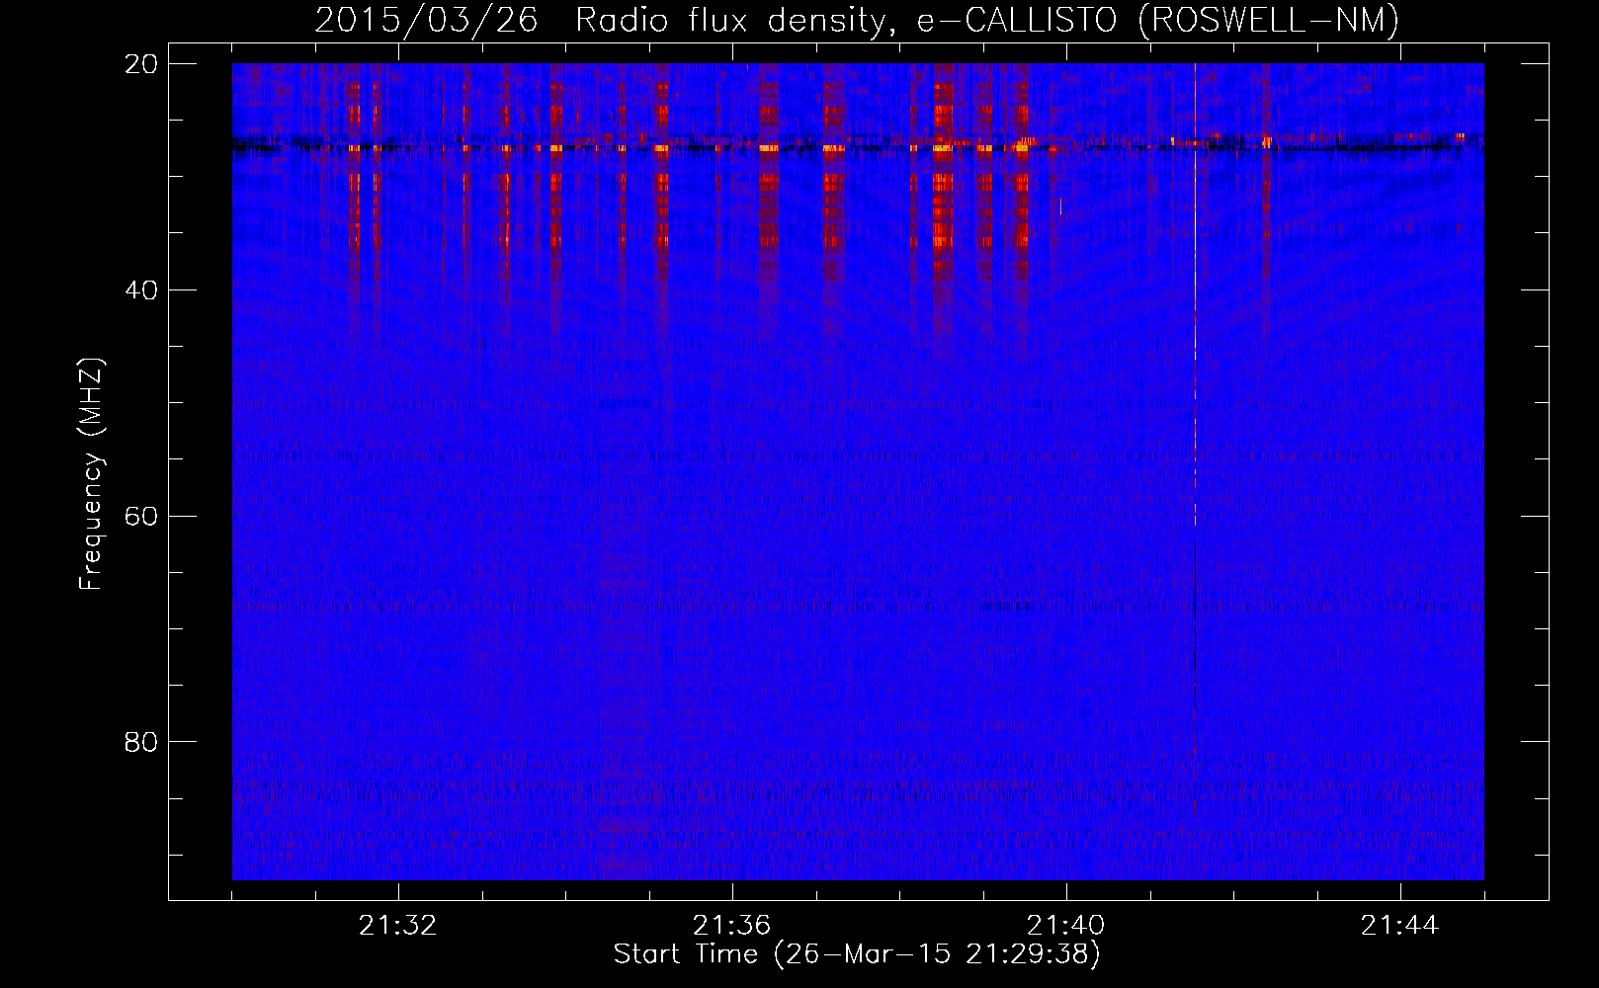
Task: Click the '21:44' time tick label
Action: pos(1400,926)
